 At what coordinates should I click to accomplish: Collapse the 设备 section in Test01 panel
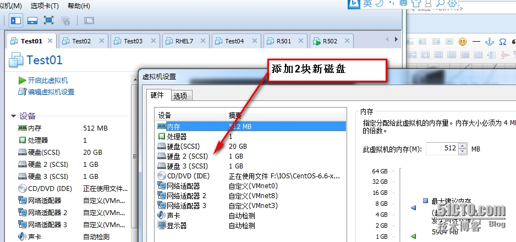pyautogui.click(x=14, y=116)
